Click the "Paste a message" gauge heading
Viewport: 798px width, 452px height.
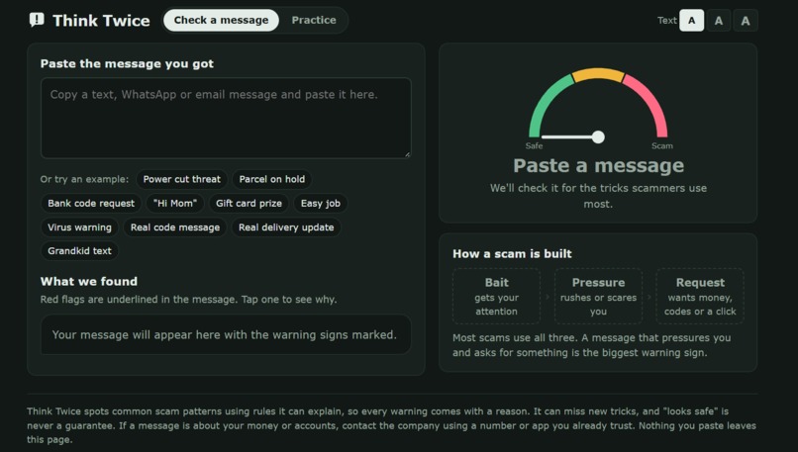pyautogui.click(x=598, y=166)
